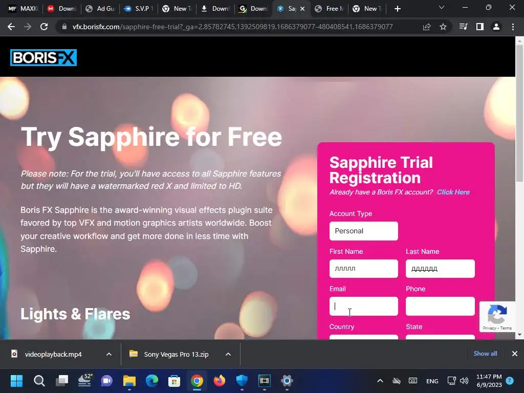
Task: Open the video editor taskbar icon
Action: coord(265,381)
